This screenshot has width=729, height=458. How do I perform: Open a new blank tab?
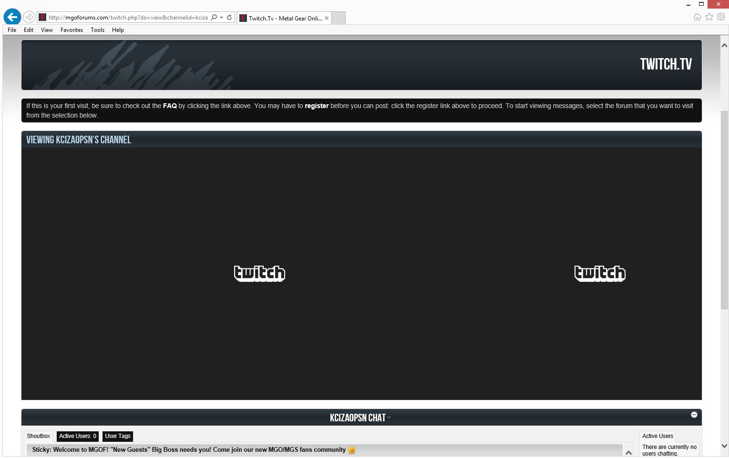click(338, 18)
